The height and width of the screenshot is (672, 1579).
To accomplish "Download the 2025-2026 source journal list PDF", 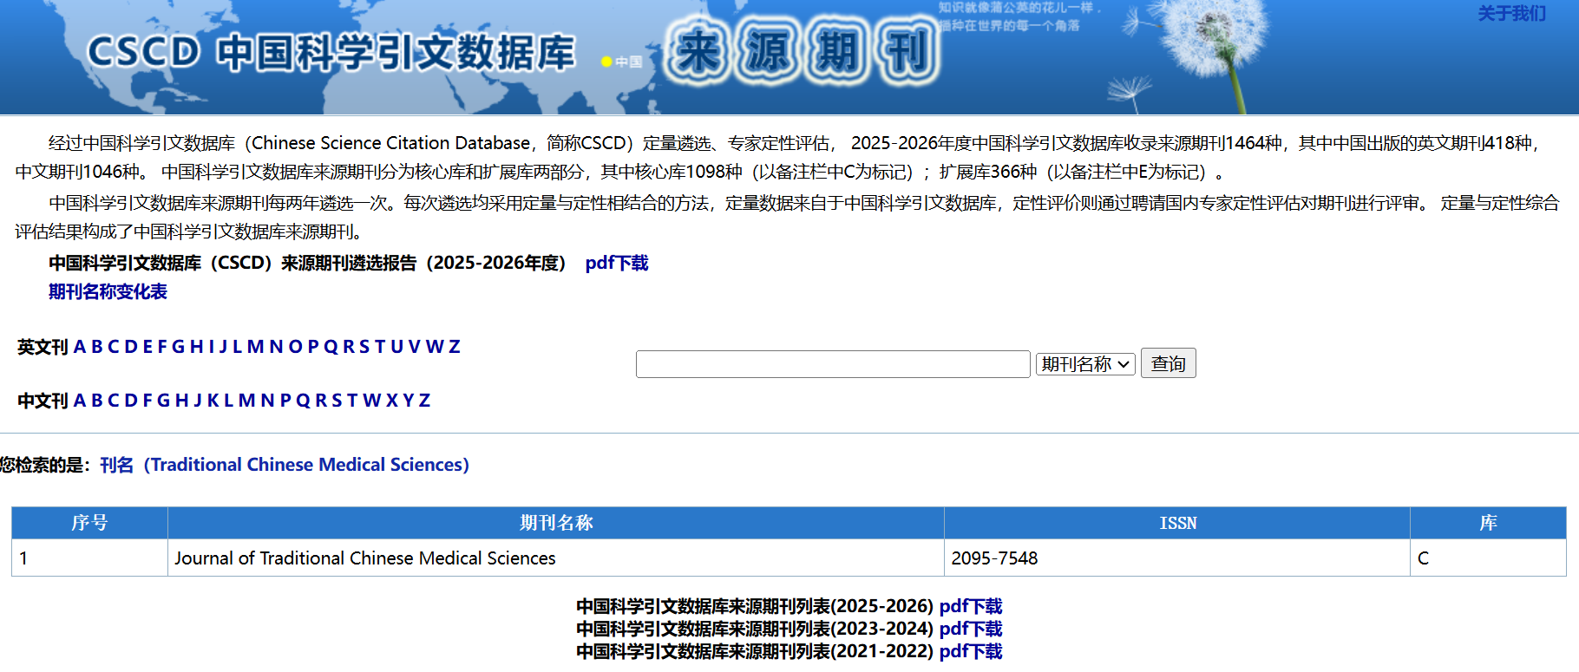I will [x=970, y=606].
